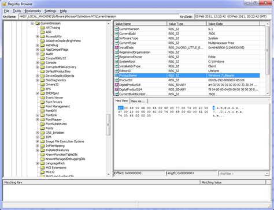The image size is (274, 210).
Task: Switch to the Hex View tab
Action: click(x=121, y=101)
